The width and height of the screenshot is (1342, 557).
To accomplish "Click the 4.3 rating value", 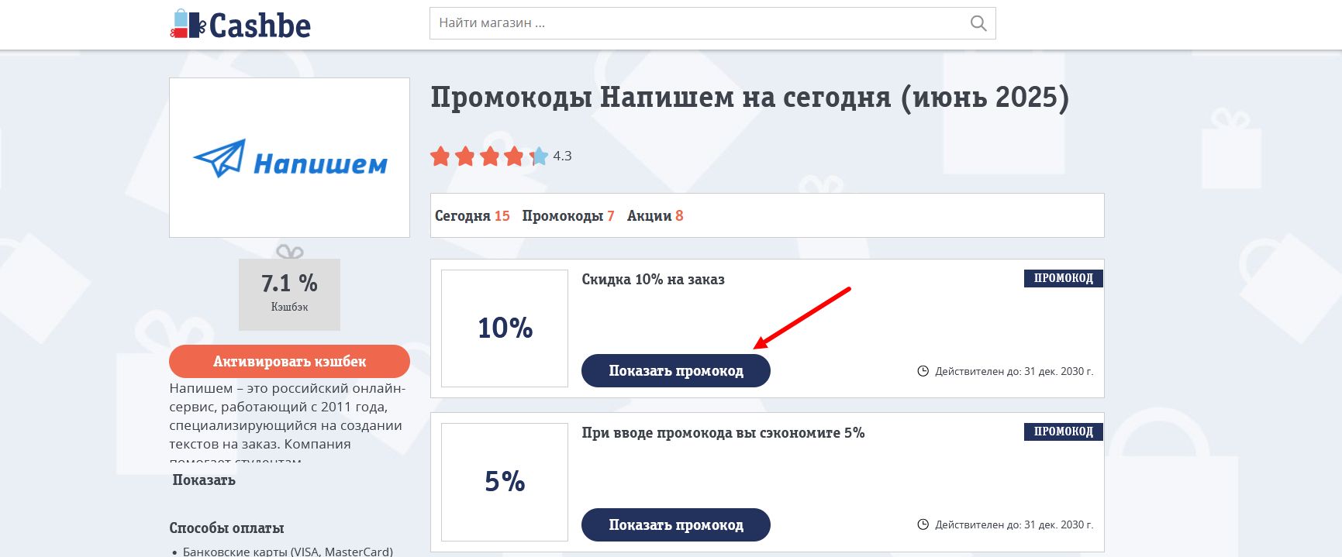I will pos(562,156).
